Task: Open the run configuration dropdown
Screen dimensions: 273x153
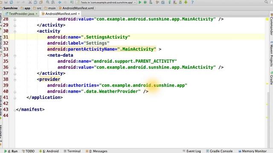Action: [x=106, y=2]
